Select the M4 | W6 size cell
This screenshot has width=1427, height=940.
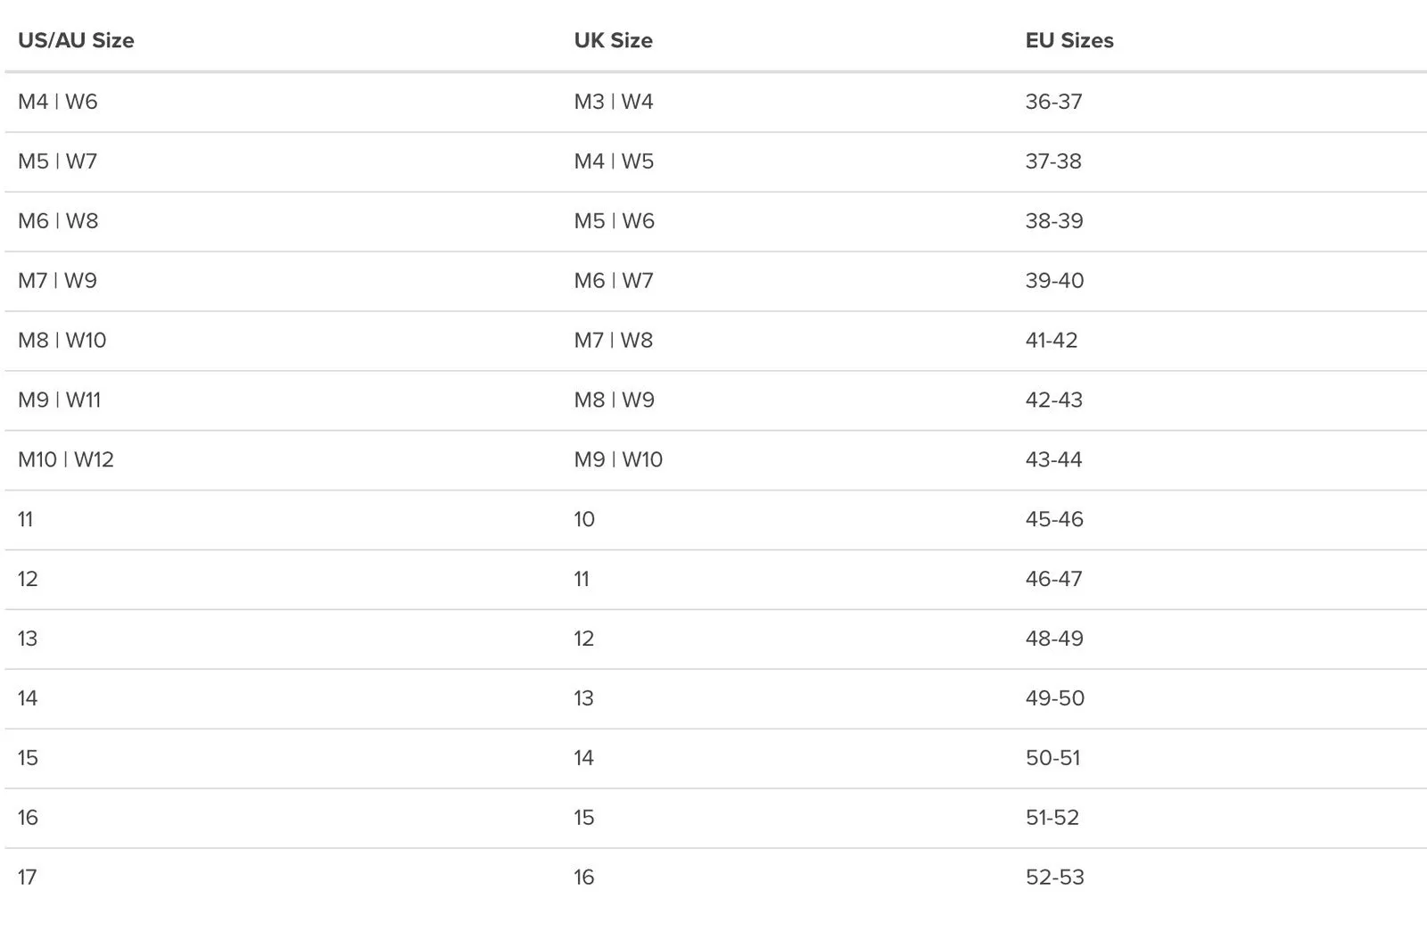click(58, 102)
